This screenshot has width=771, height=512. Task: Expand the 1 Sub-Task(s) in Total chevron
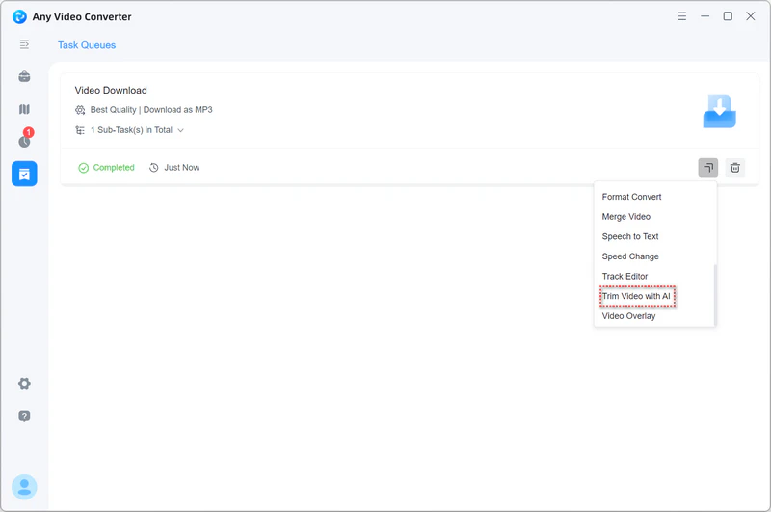click(x=181, y=130)
